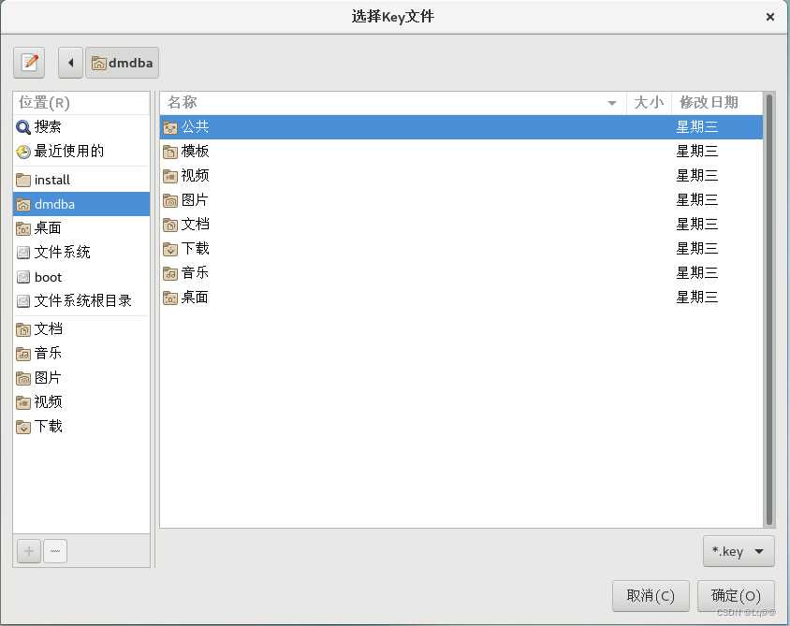This screenshot has height=626, width=790.
Task: Click the add bookmark plus button
Action: (27, 550)
